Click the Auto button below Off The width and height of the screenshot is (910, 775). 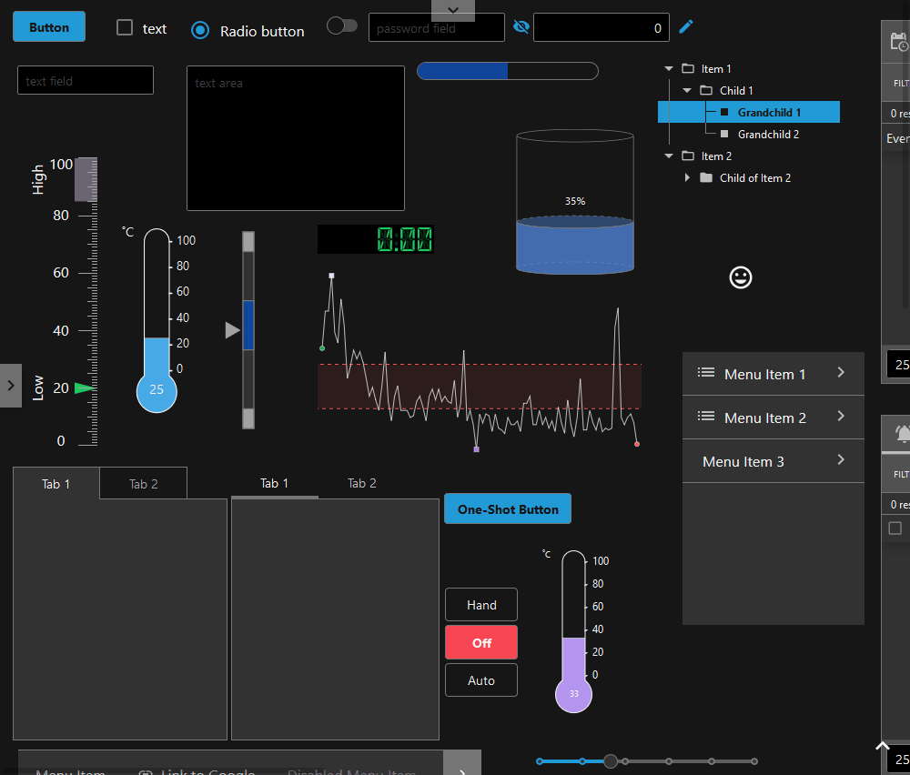480,679
